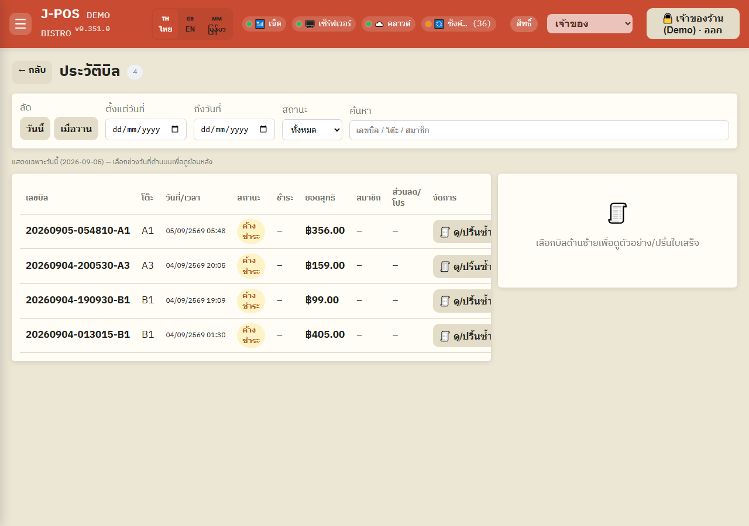Screen dimensions: 749x526
Task: Switch language to EN
Action: 190,24
